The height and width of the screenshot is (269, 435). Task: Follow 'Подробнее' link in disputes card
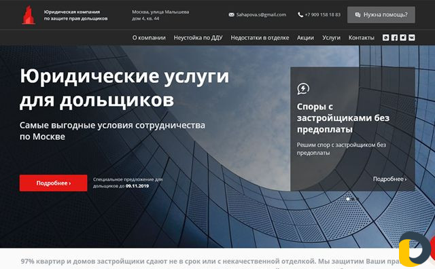tap(389, 179)
